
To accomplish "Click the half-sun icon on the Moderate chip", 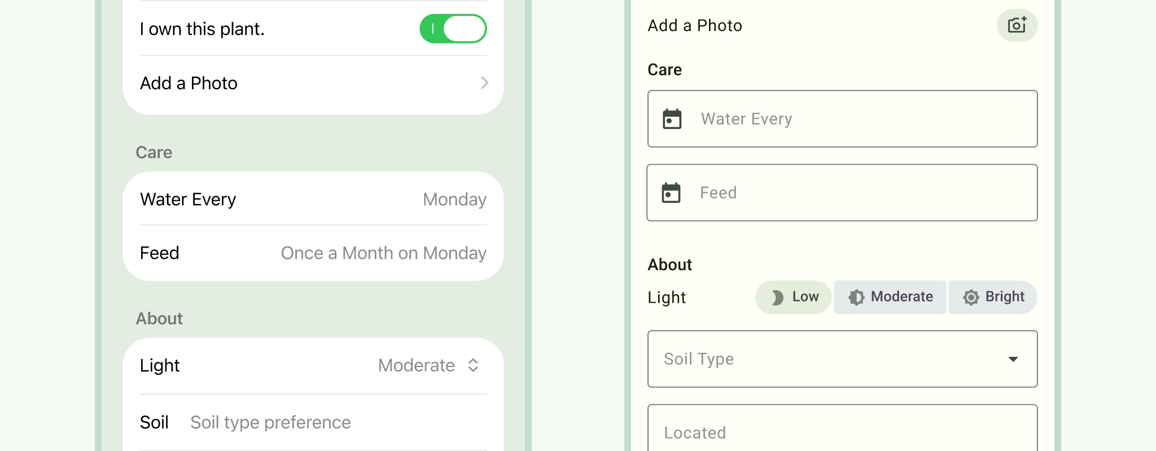I will click(x=855, y=297).
